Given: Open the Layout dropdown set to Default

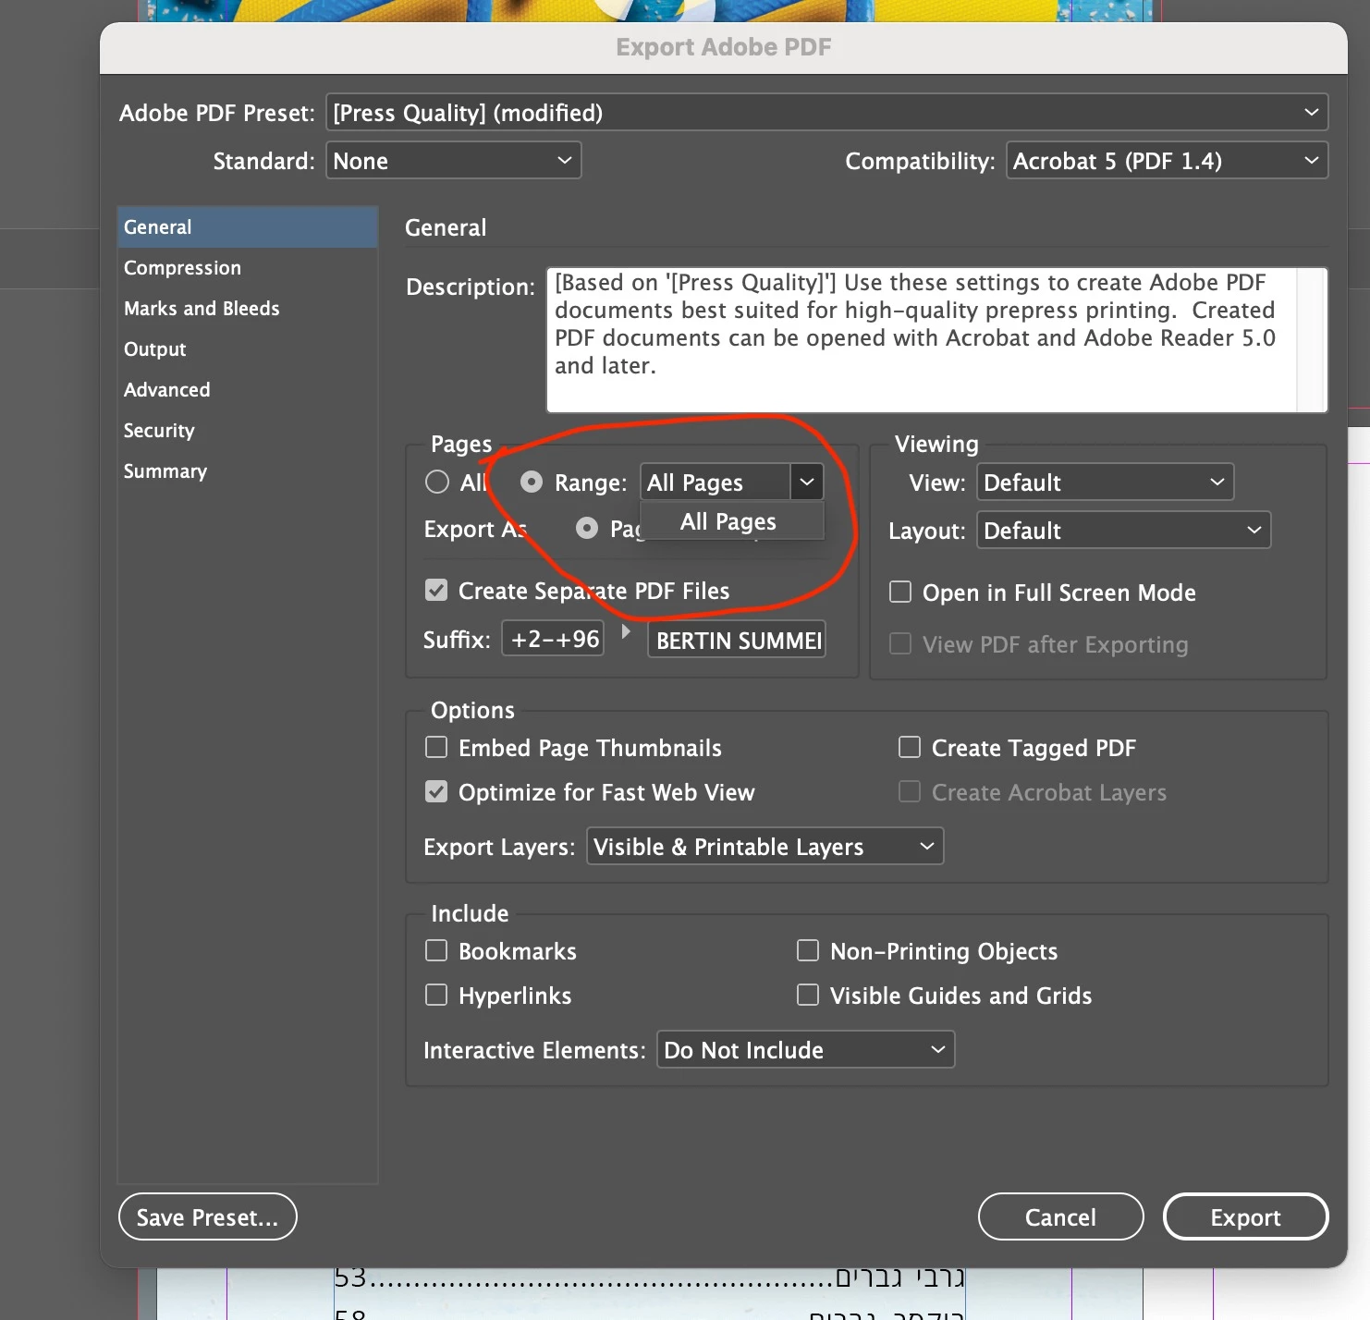Looking at the screenshot, I should [x=1124, y=531].
